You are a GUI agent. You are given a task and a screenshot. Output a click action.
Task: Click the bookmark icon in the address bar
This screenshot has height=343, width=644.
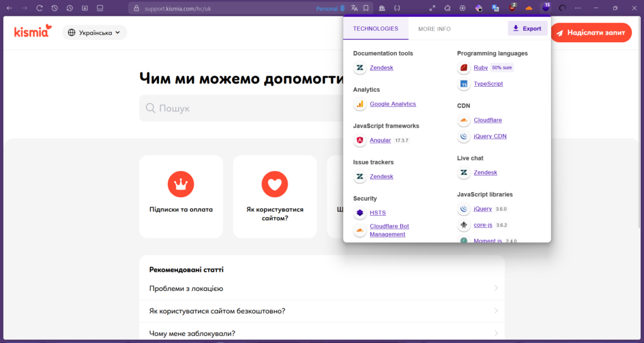366,8
